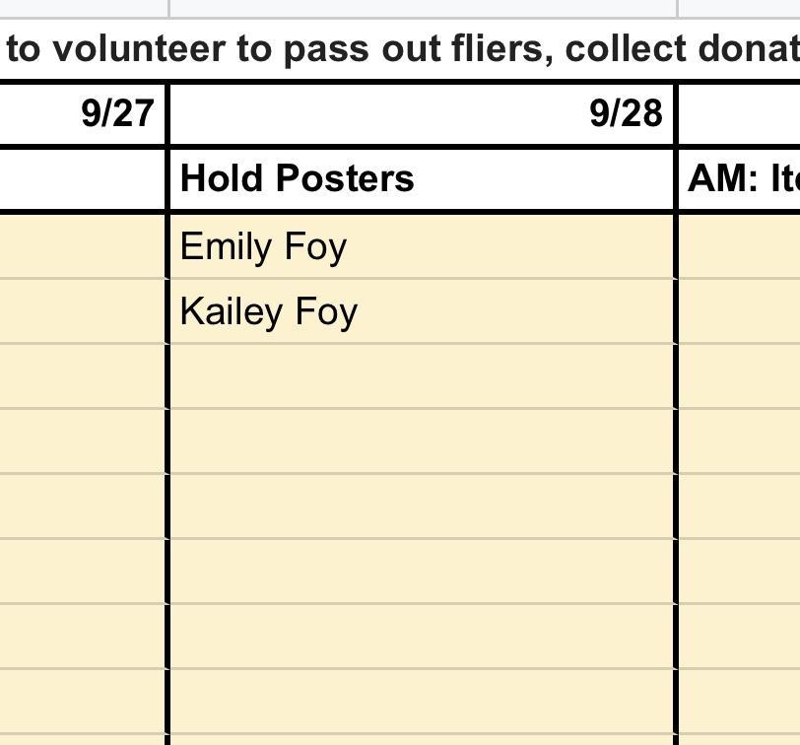Select the empty cell left of Hold Posters
The height and width of the screenshot is (745, 800).
[83, 179]
